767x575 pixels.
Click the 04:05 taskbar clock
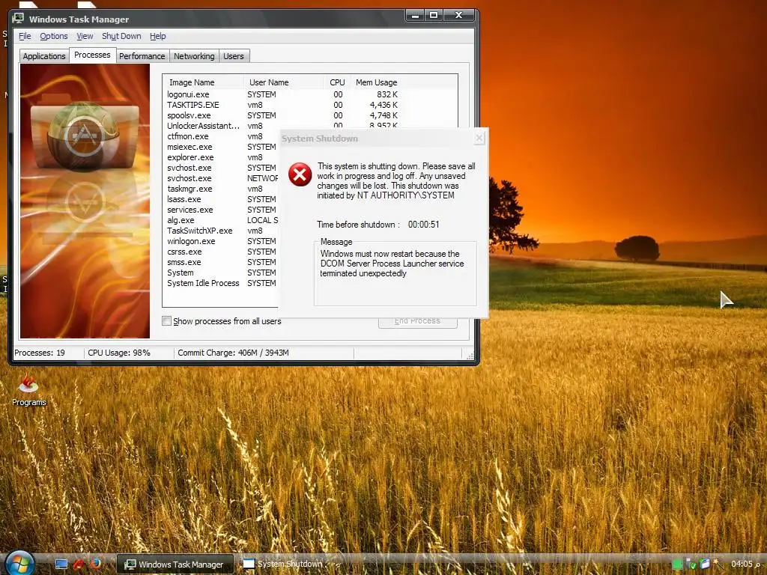pos(745,564)
